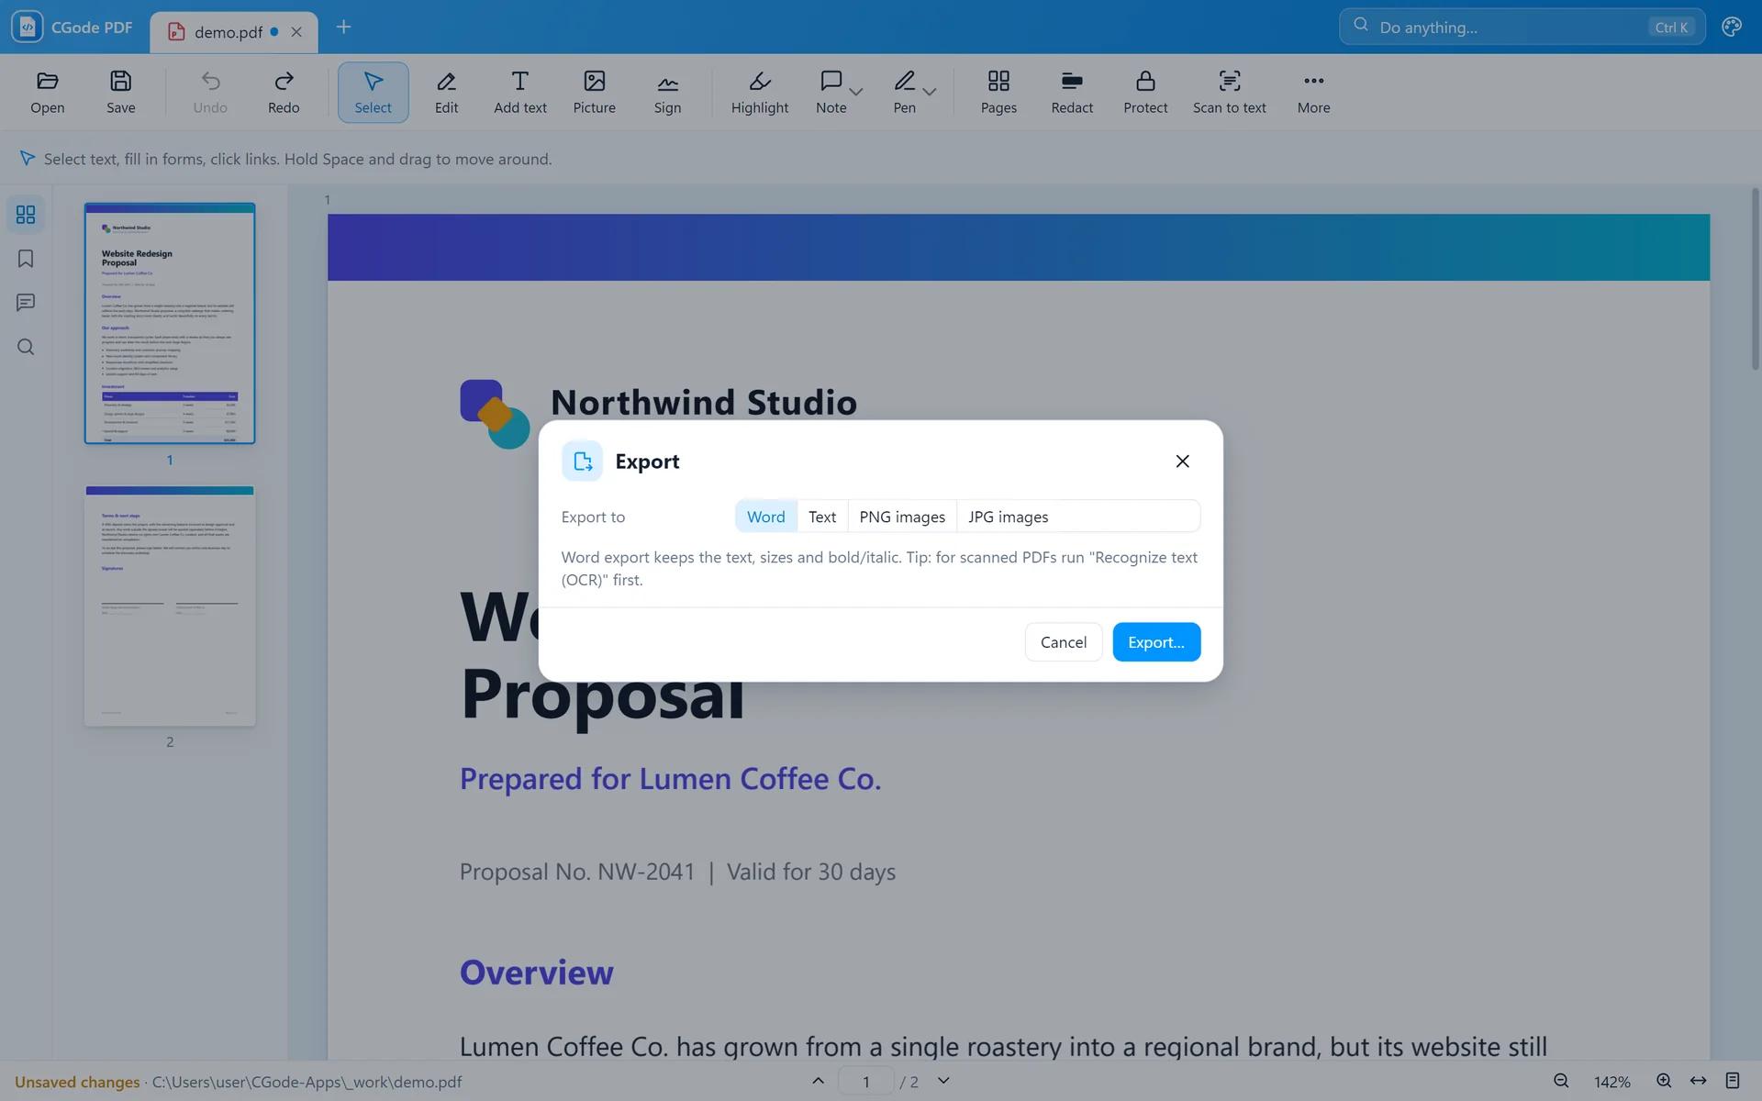The image size is (1762, 1101).
Task: Fit page to width
Action: point(1699,1081)
